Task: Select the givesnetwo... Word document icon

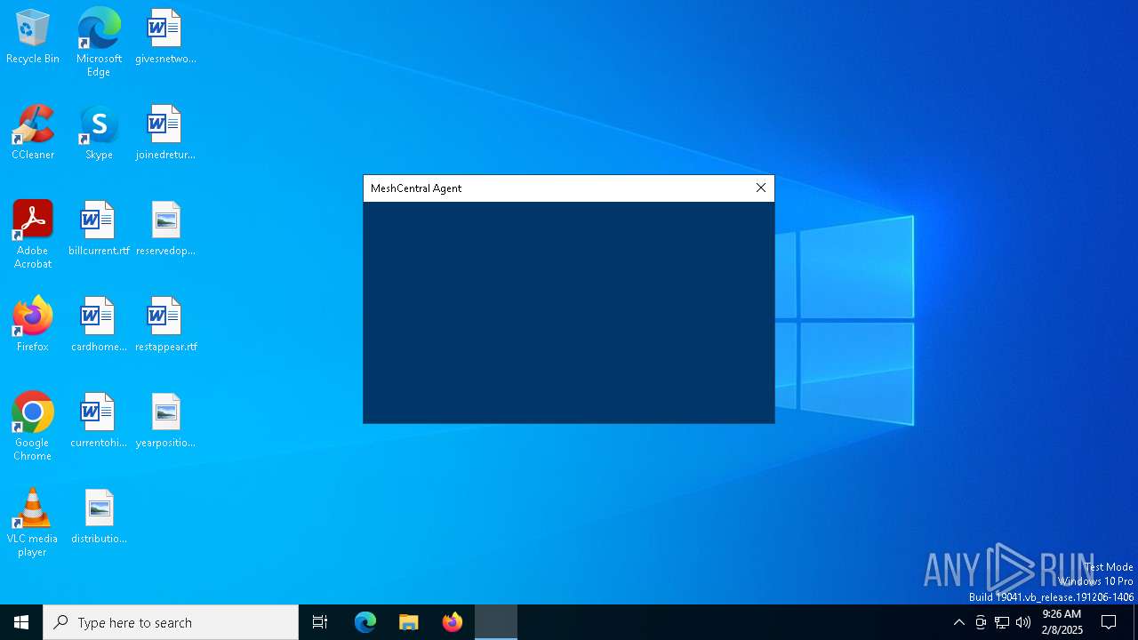Action: coord(165,36)
